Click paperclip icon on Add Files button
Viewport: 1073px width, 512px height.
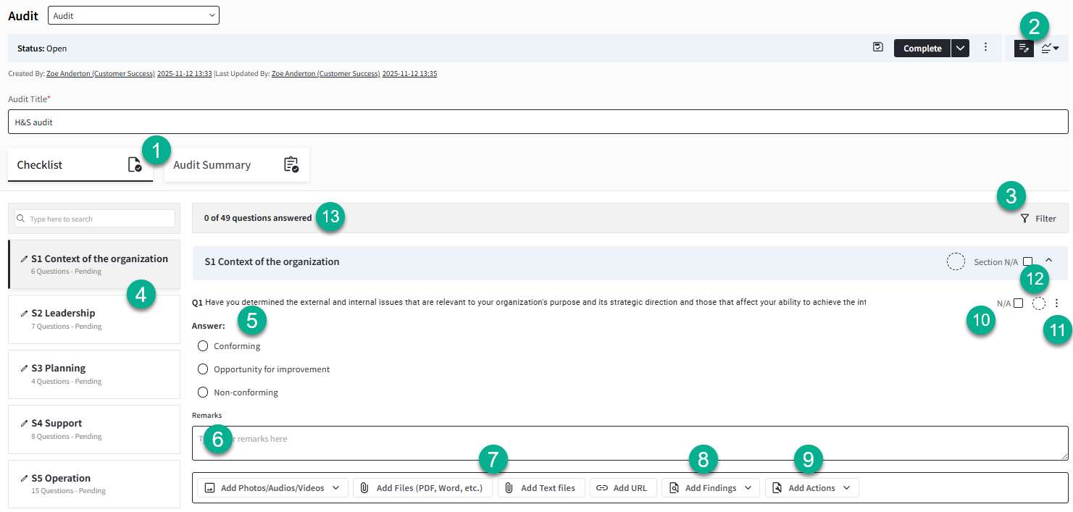pos(365,488)
